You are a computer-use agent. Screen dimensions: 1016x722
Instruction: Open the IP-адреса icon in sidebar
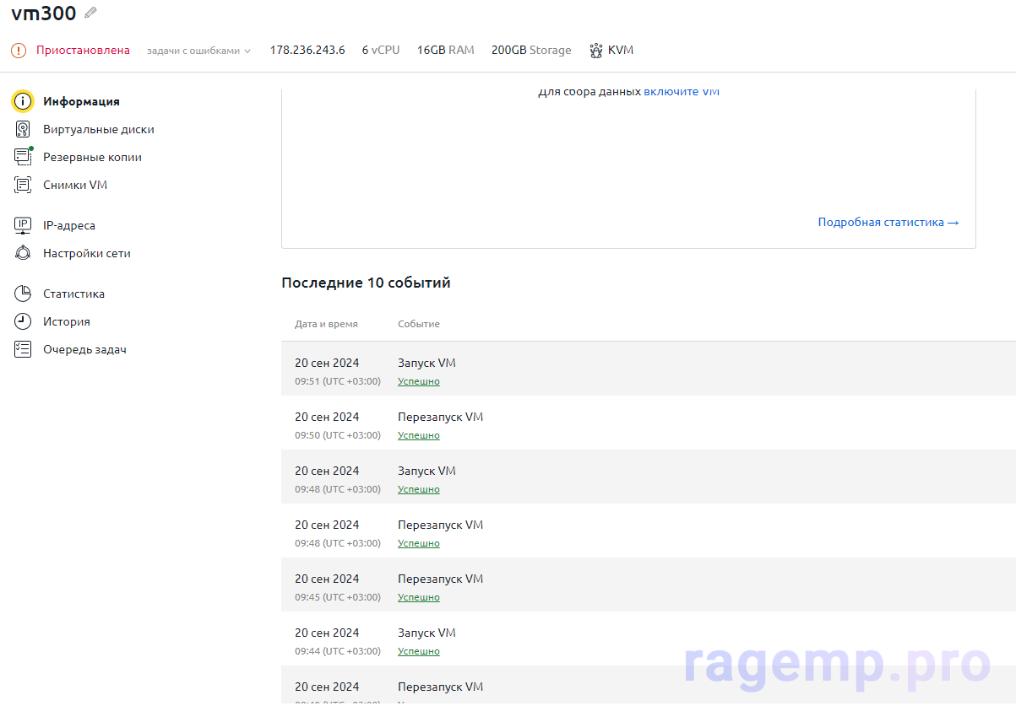tap(23, 225)
